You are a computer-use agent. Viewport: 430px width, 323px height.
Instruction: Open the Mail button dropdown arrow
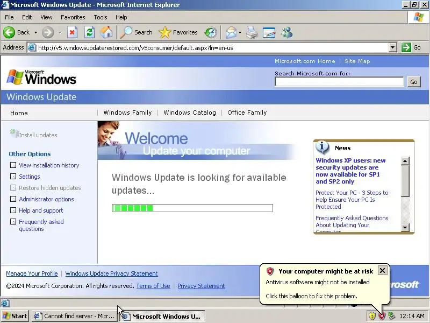pos(240,32)
